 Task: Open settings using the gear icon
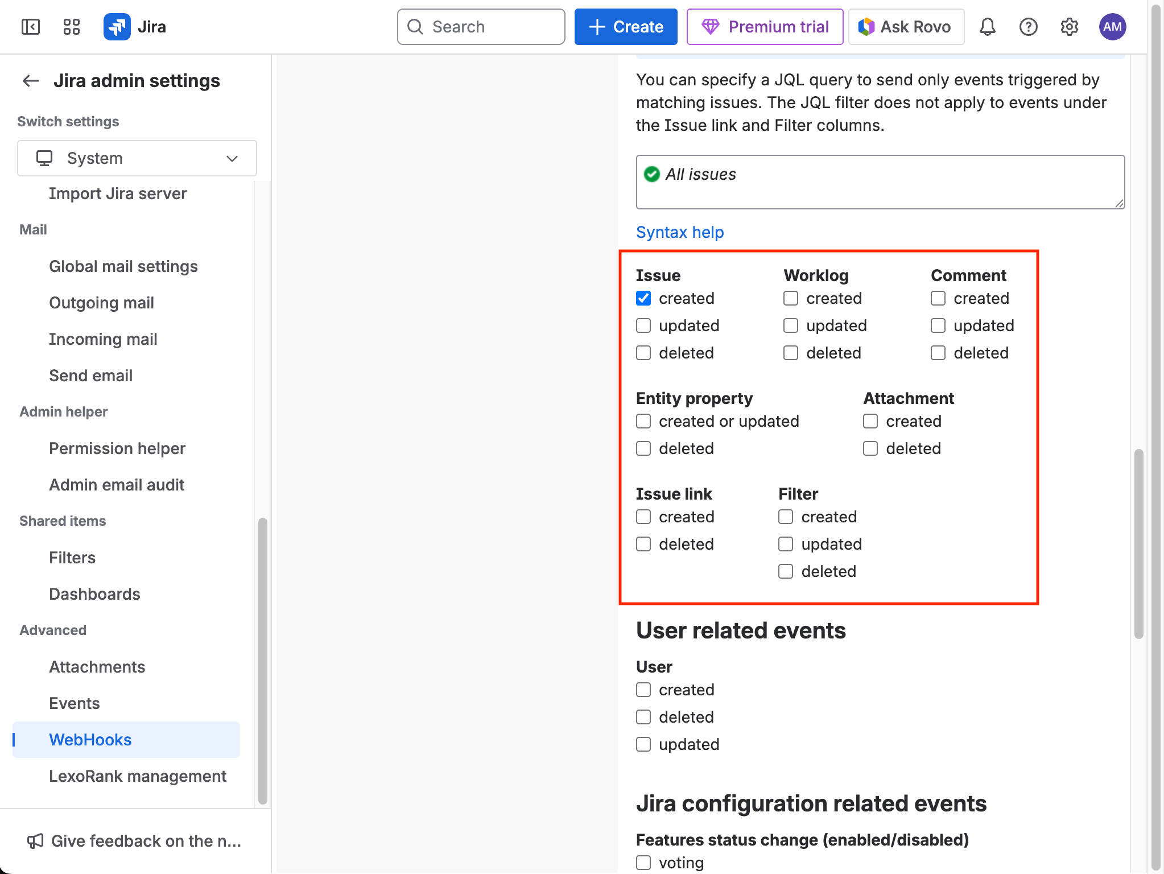(1069, 26)
